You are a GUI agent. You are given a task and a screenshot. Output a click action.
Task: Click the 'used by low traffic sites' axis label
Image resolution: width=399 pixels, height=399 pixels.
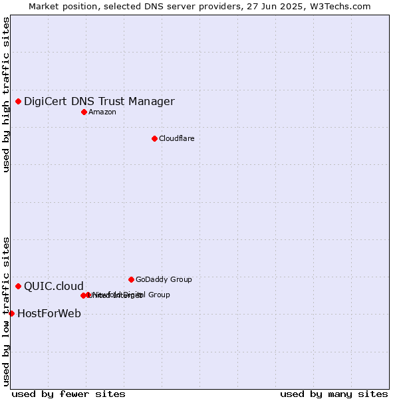click(5, 312)
